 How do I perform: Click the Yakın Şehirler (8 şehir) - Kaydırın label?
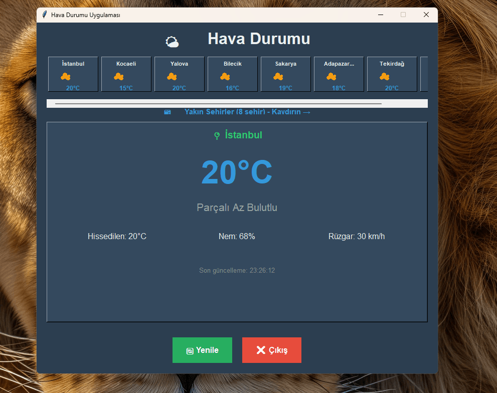(x=247, y=112)
